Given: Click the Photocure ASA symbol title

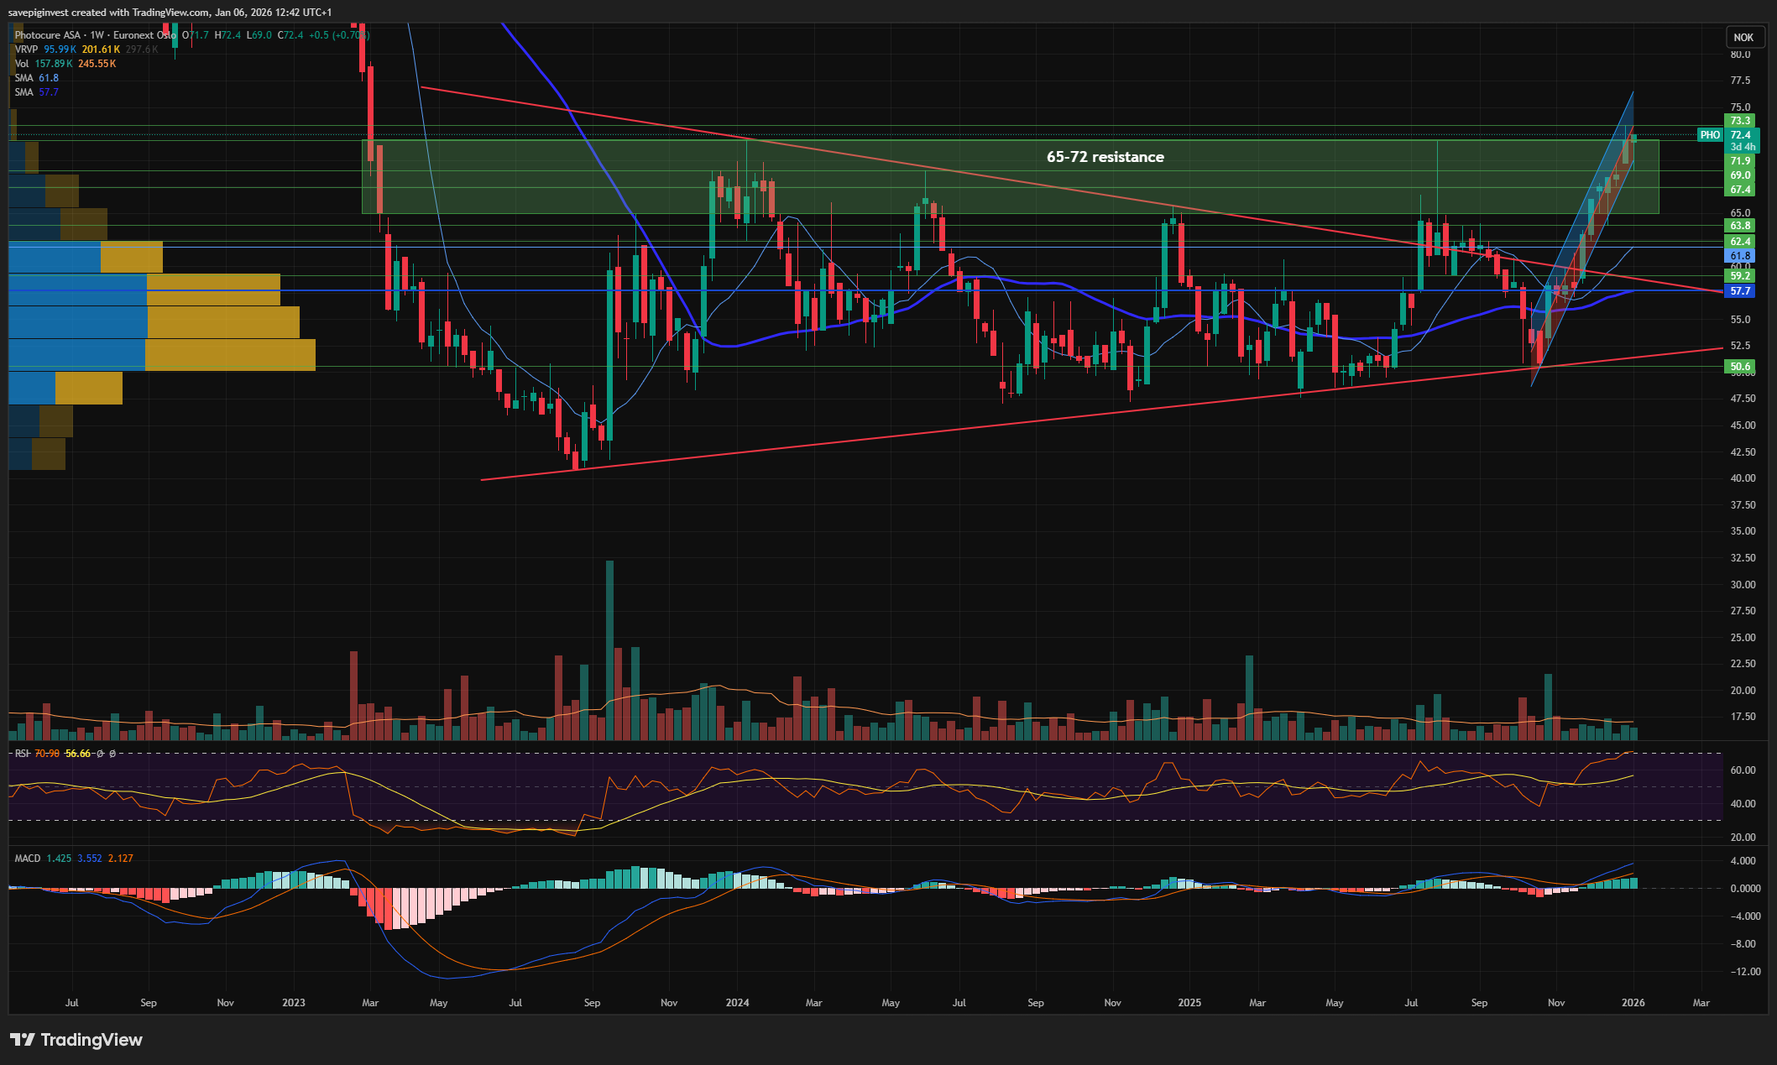Looking at the screenshot, I should pos(48,35).
